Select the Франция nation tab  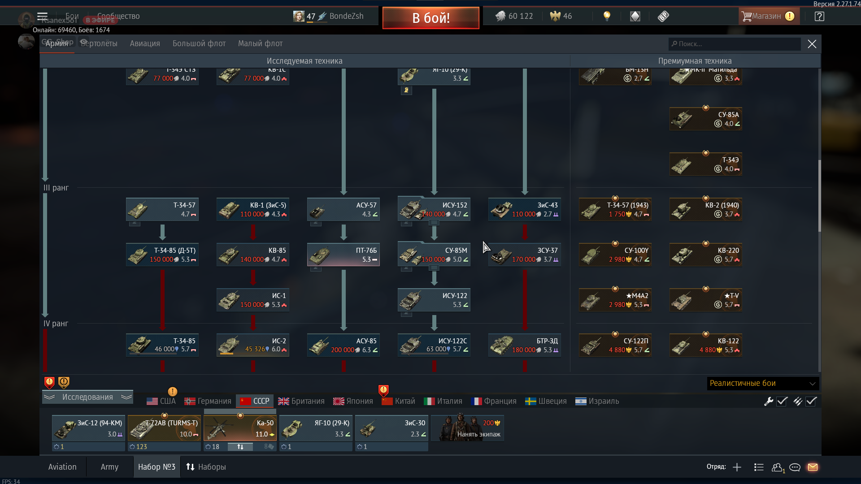pos(494,401)
